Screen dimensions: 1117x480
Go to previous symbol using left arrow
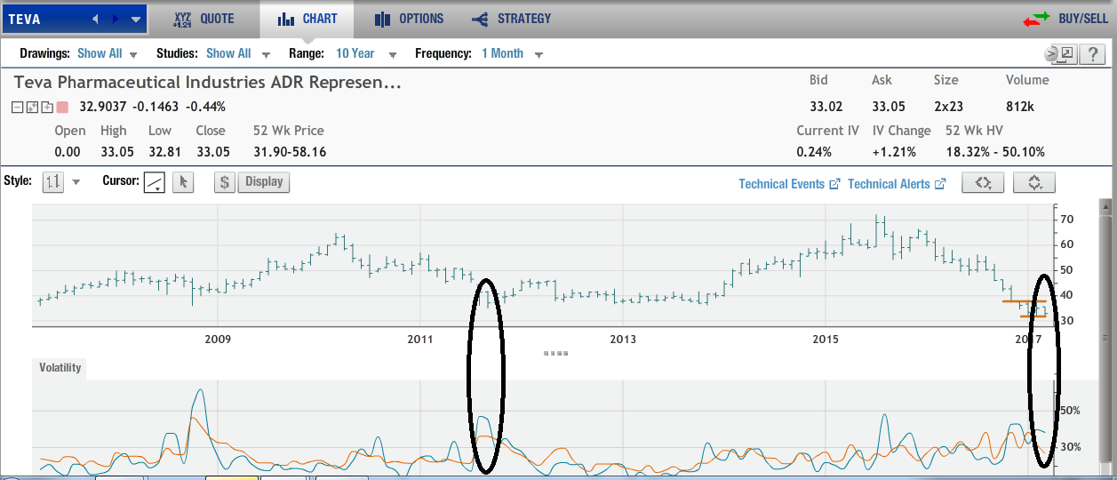[x=95, y=19]
